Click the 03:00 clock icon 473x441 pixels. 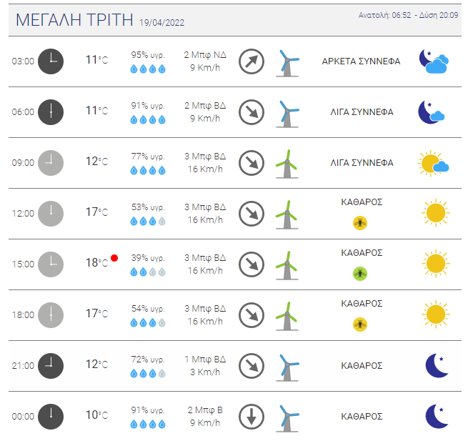51,61
